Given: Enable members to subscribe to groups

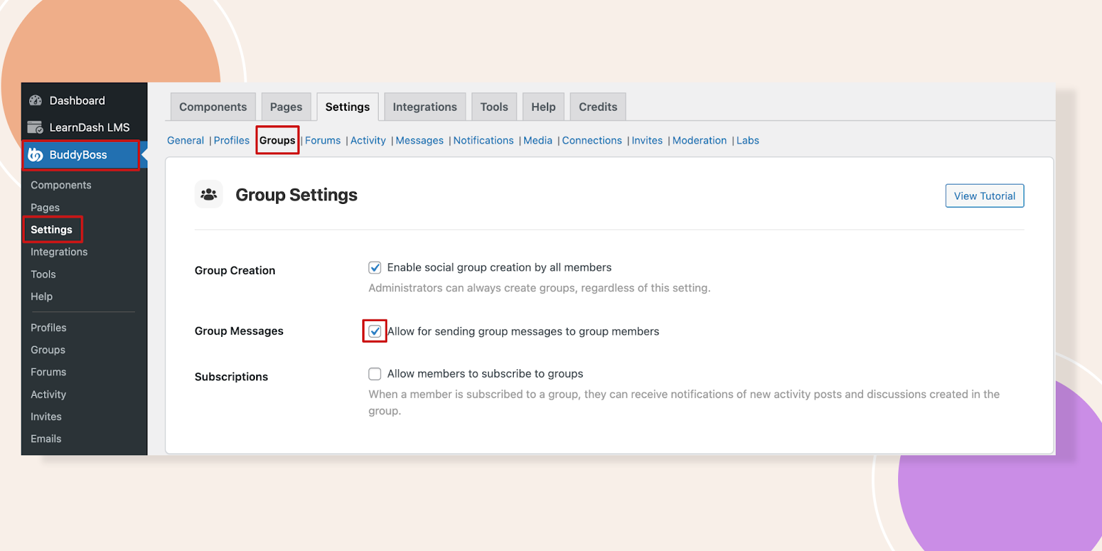Looking at the screenshot, I should point(375,374).
